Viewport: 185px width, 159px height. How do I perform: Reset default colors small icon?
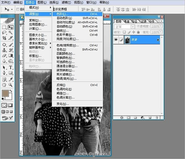pos(3,99)
